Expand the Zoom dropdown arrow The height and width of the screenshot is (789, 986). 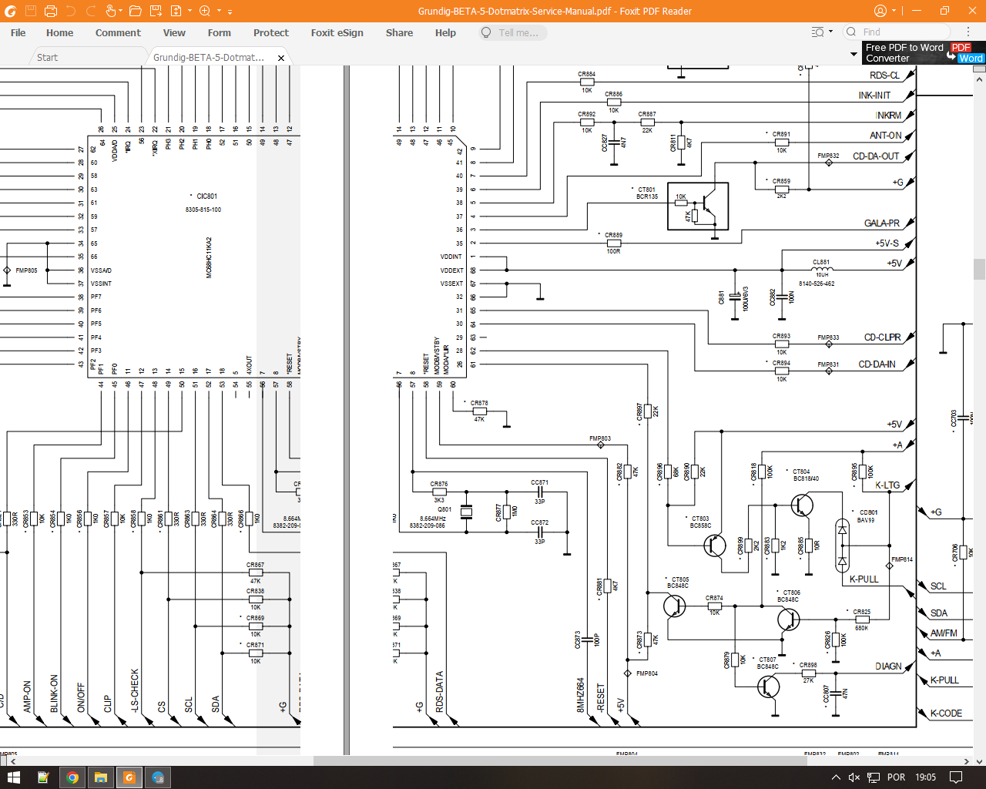tap(219, 12)
